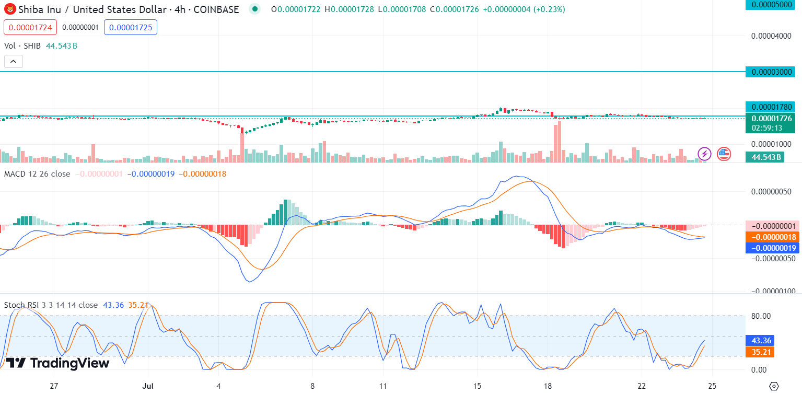Click the 0.00000050 MACD axis label
Viewport: 802px width, 394px height.
point(772,192)
